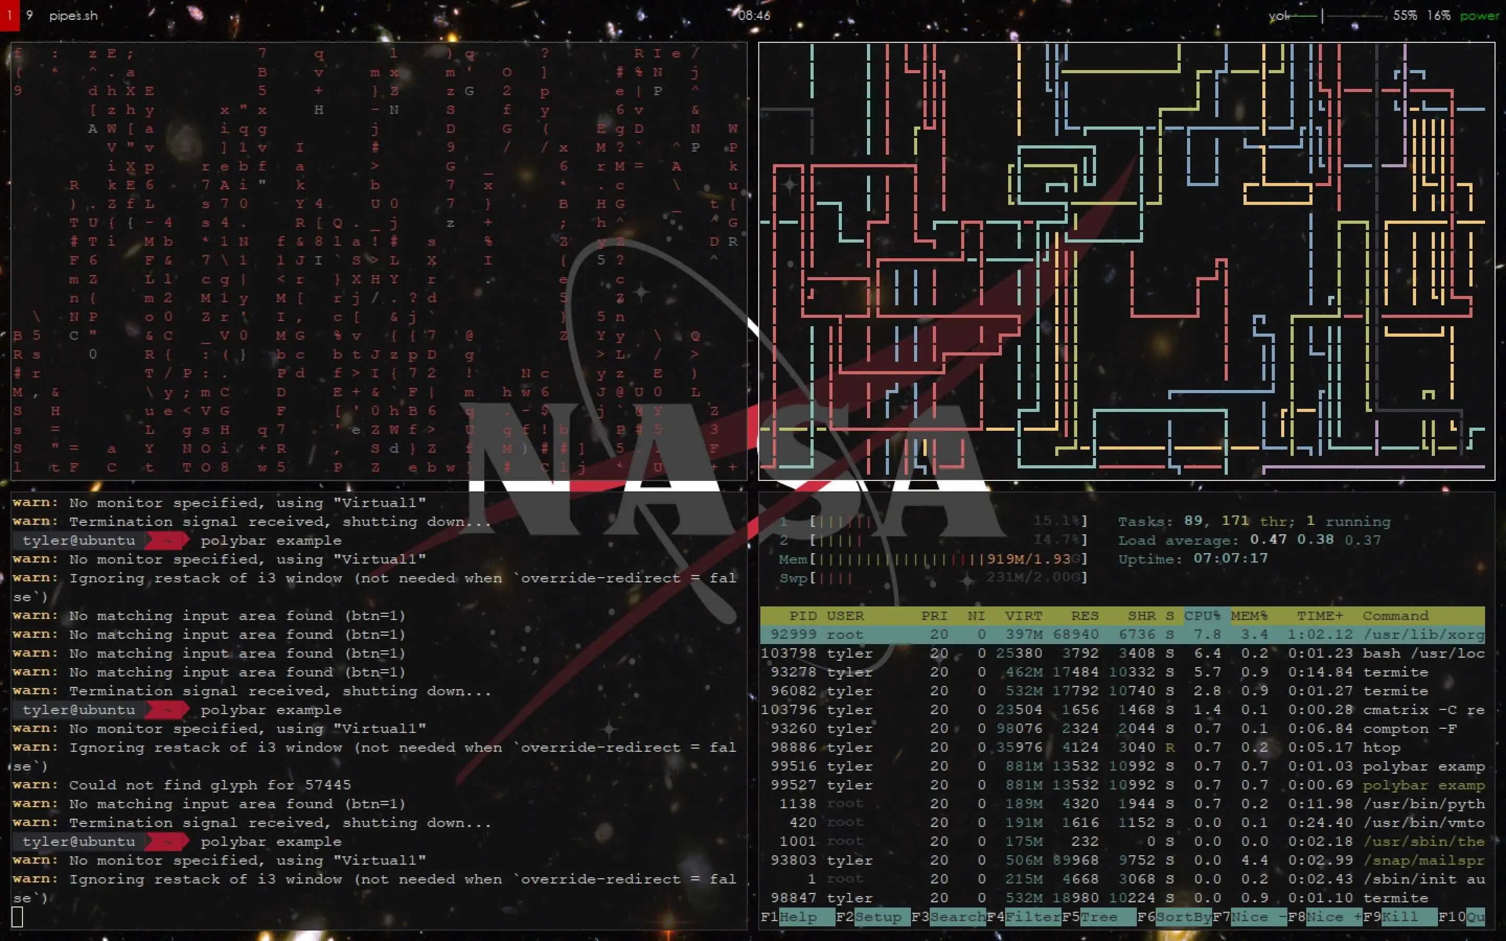Click the pipes.sh window title in polybar
This screenshot has height=941, width=1506.
pyautogui.click(x=73, y=16)
